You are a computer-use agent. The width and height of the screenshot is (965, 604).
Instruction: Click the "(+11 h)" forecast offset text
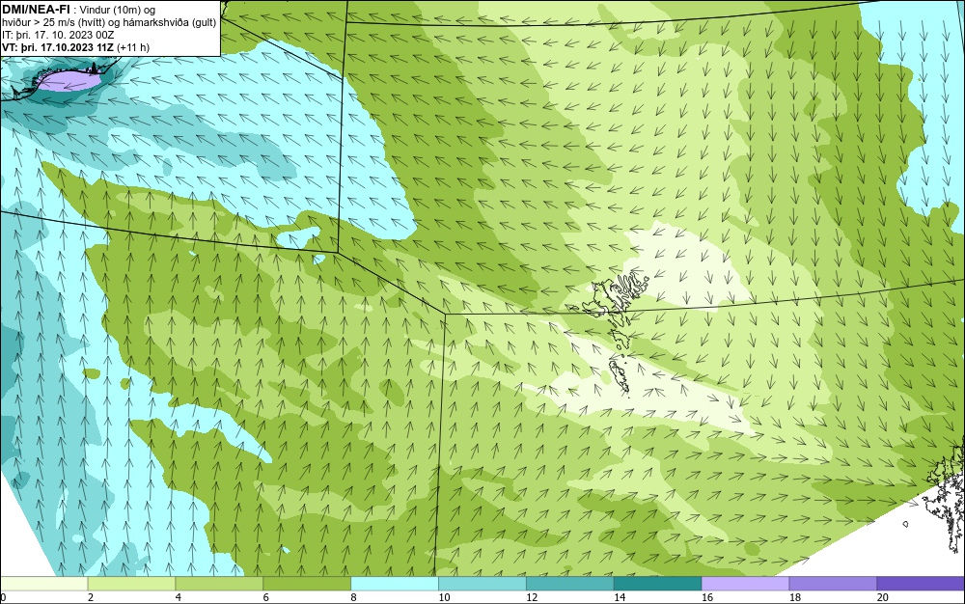133,47
